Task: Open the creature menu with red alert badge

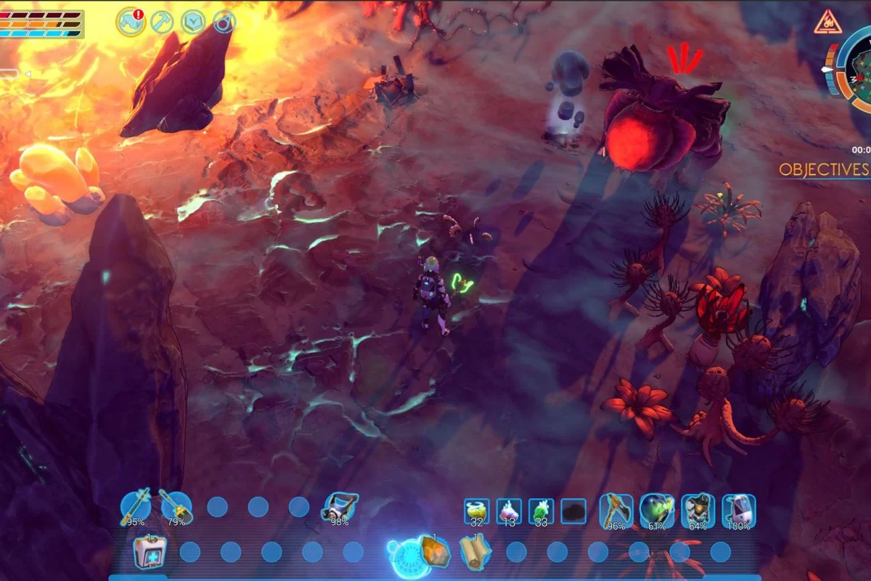Action: 131,22
